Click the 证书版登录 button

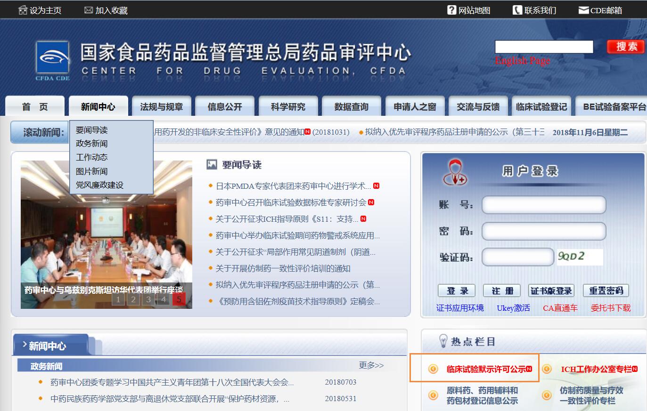coord(551,290)
